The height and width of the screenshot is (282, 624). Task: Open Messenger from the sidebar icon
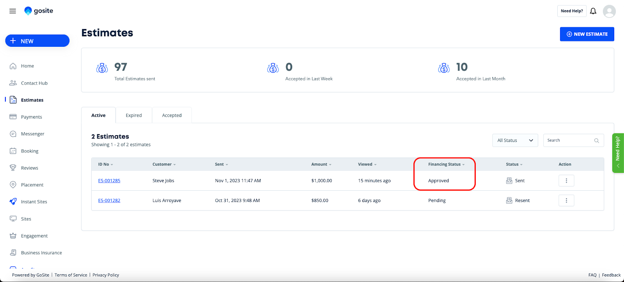click(13, 134)
